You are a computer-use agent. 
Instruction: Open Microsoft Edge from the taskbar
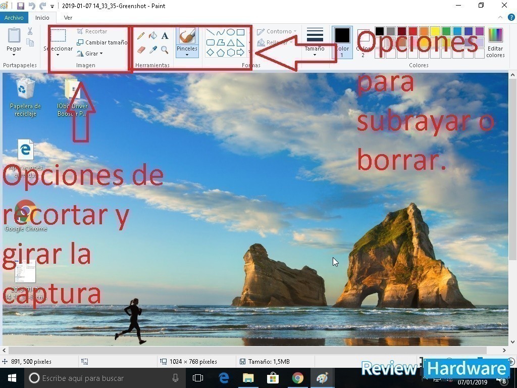224,378
